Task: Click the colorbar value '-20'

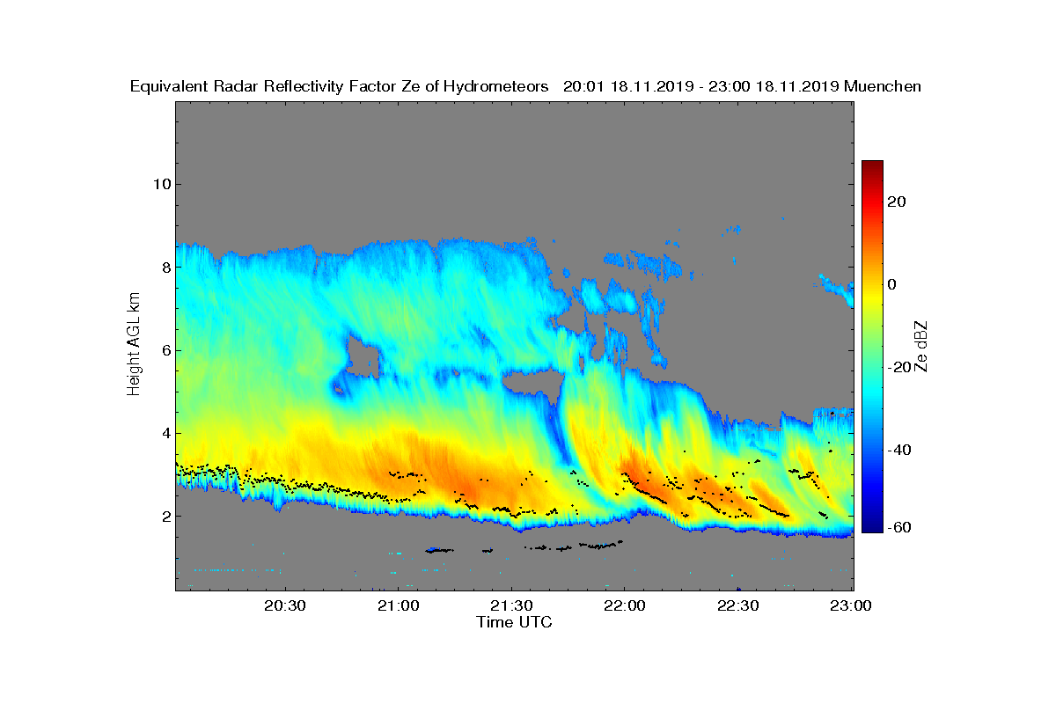Action: click(x=899, y=367)
